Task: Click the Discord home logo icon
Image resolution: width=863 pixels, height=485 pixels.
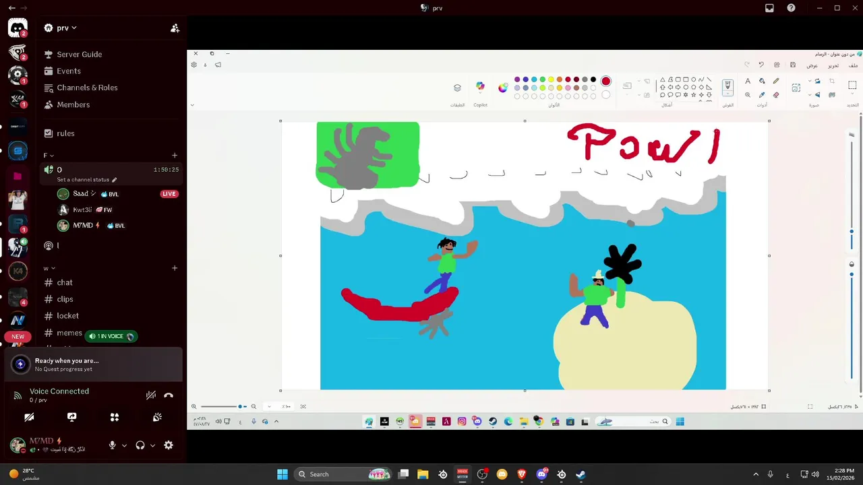Action: point(18,28)
